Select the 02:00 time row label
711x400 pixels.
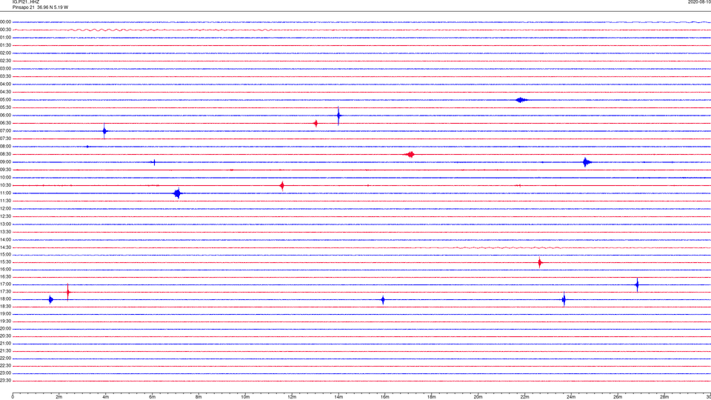coord(5,53)
